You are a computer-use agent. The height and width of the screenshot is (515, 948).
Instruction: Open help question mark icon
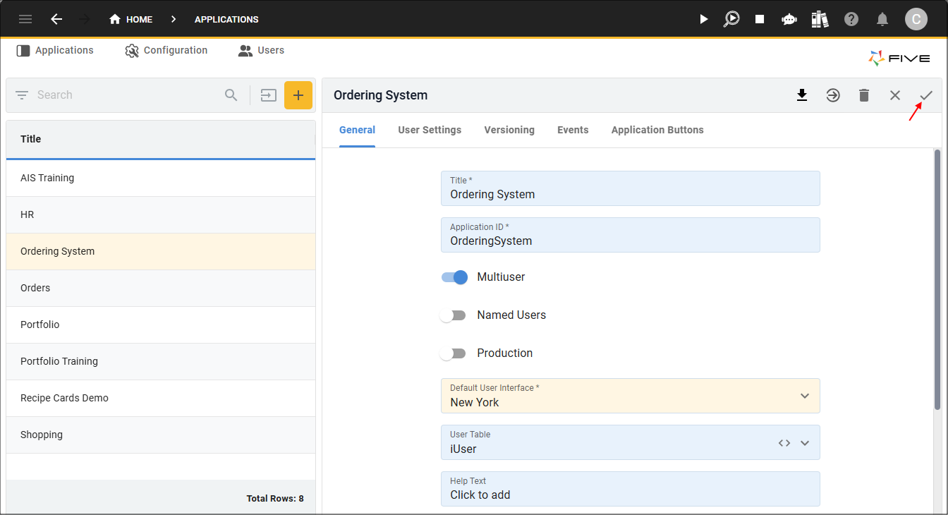coord(851,19)
